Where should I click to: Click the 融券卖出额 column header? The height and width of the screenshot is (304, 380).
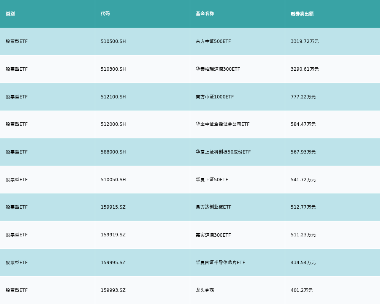tap(302, 14)
